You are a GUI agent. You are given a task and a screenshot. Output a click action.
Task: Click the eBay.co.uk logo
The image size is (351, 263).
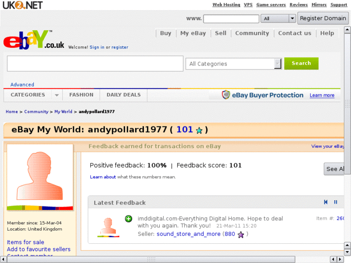coord(34,40)
